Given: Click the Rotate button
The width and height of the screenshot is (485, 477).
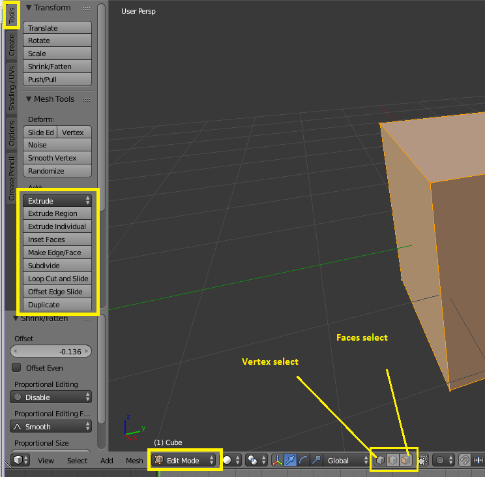Looking at the screenshot, I should 57,40.
